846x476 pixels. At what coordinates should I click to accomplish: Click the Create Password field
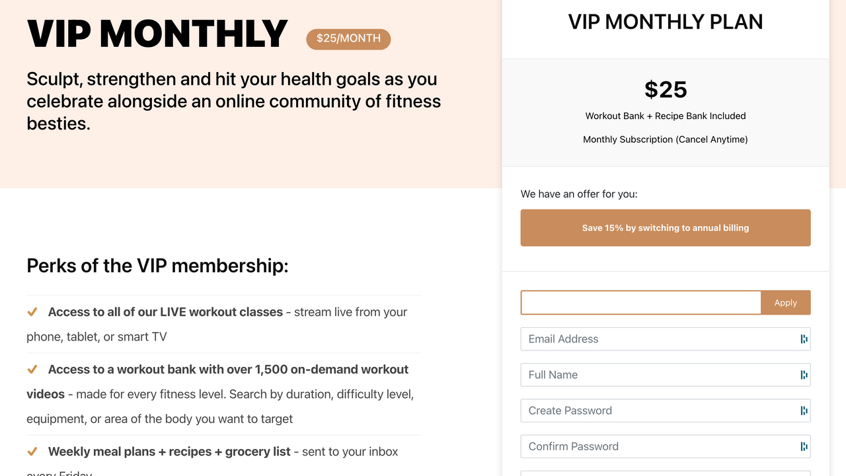(658, 411)
